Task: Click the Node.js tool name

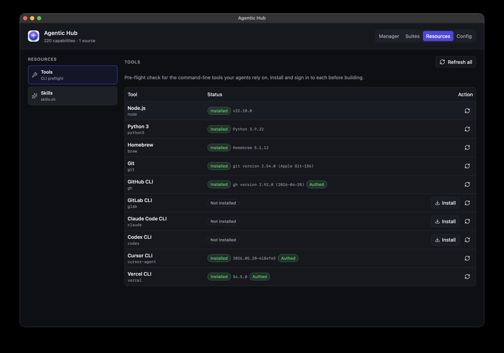Action: click(137, 108)
